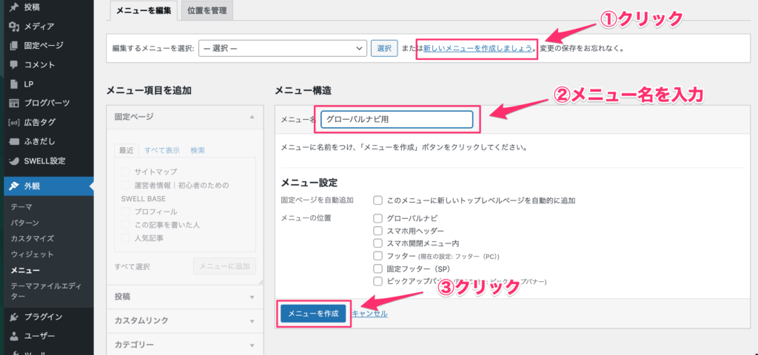This screenshot has height=355, width=758.
Task: Click the ユーザー user icon
Action: point(13,336)
